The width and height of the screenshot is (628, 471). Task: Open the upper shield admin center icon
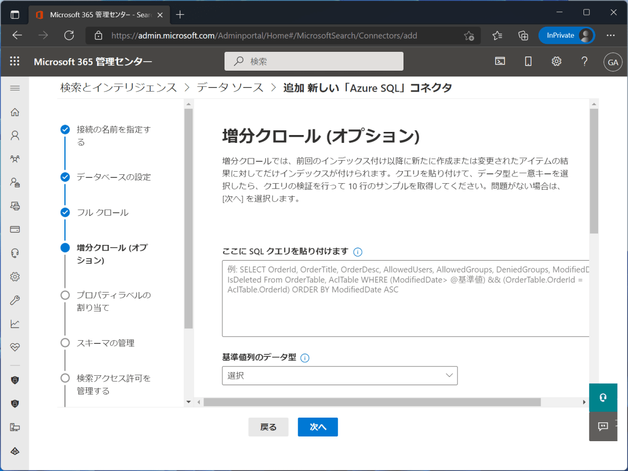[x=15, y=380]
